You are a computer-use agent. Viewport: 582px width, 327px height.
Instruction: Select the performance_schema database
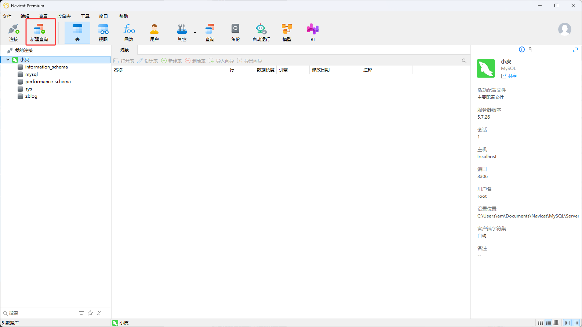(48, 82)
